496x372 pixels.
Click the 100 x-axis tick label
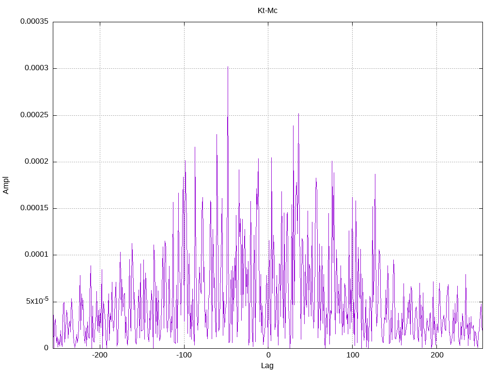coord(353,355)
